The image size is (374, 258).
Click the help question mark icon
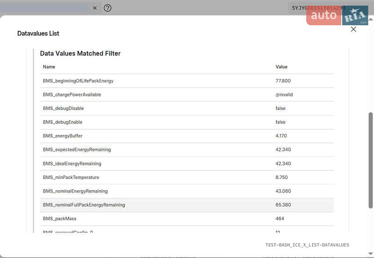(108, 8)
